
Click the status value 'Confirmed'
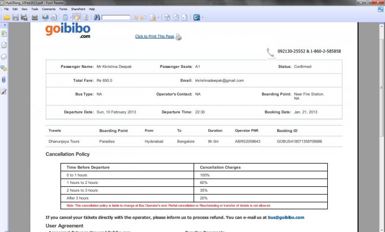[303, 66]
